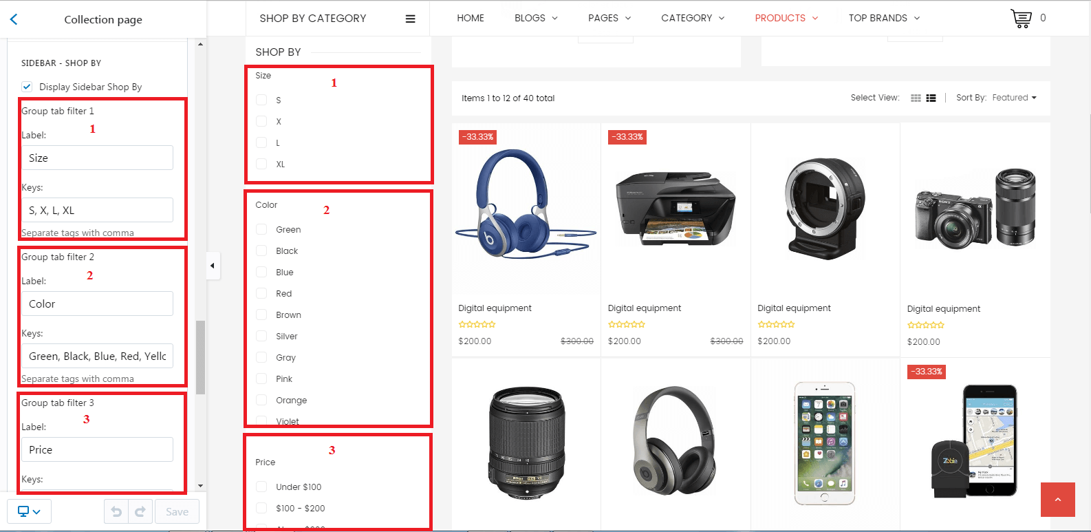Check the Under $100 price filter
Viewport: 1091px width, 532px height.
261,487
